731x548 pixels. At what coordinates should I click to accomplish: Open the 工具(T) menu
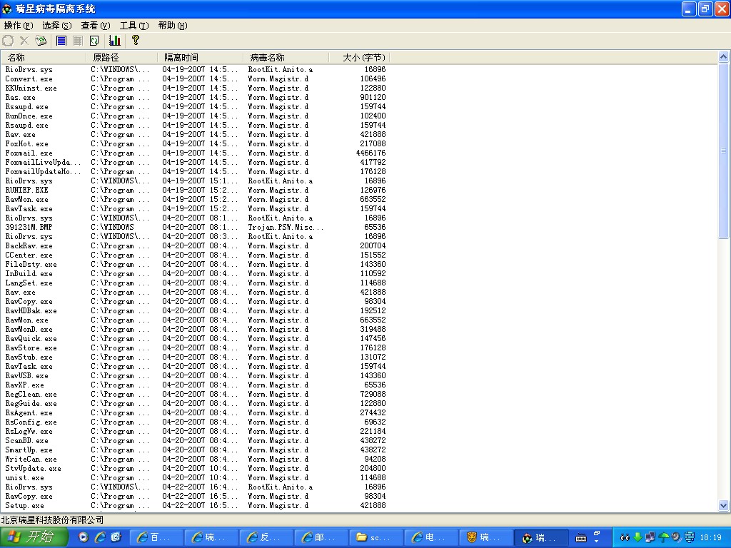click(134, 26)
